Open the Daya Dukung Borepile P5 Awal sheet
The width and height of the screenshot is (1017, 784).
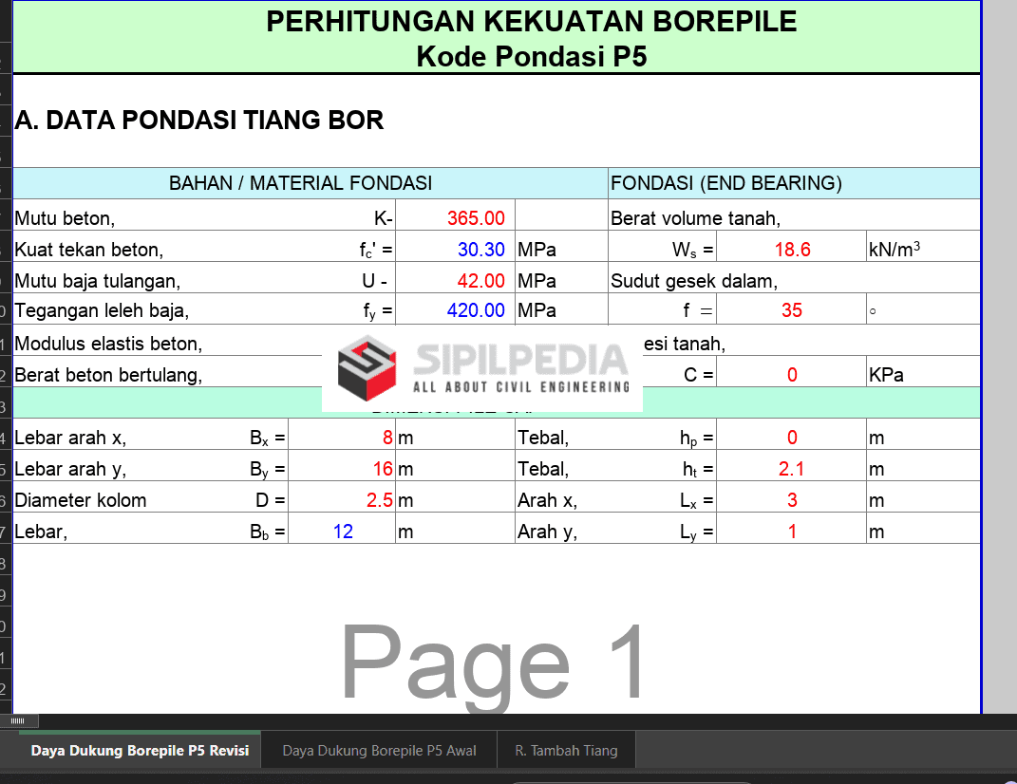(x=379, y=751)
